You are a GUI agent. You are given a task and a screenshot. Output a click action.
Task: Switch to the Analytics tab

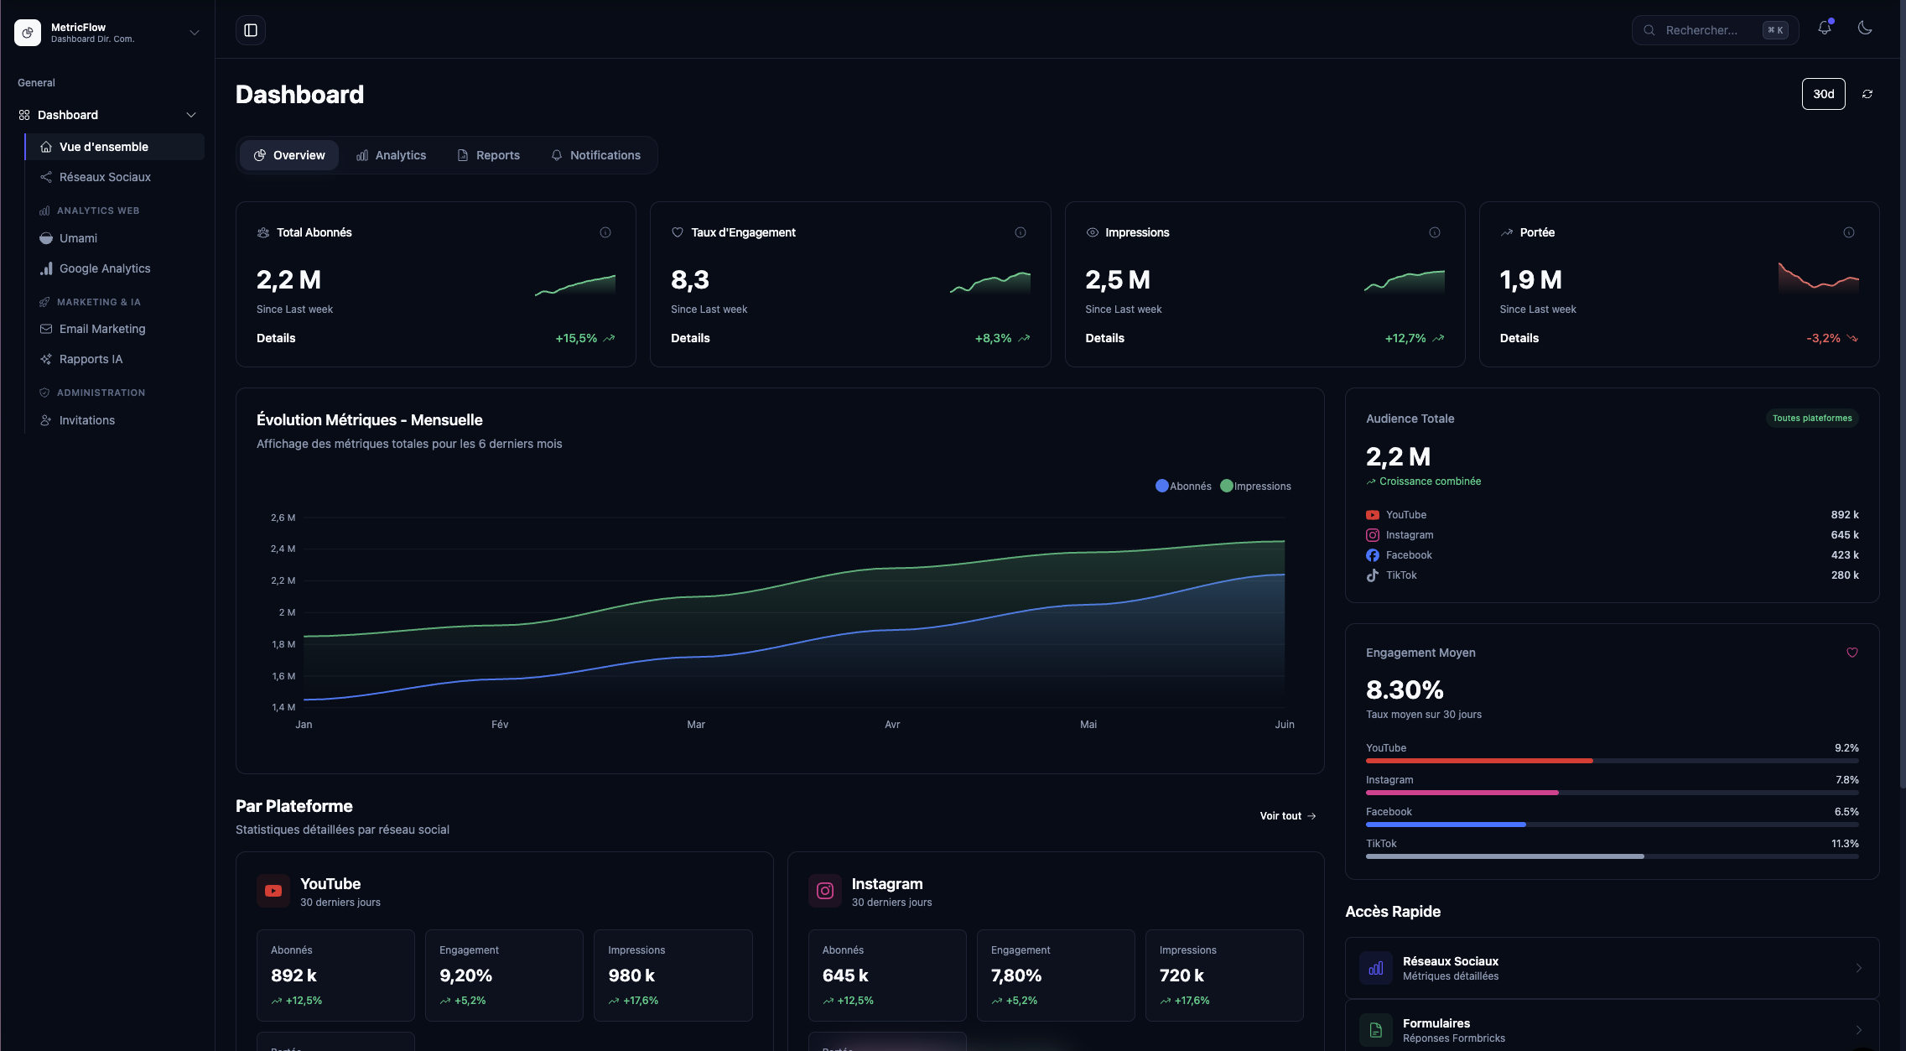[x=391, y=155]
